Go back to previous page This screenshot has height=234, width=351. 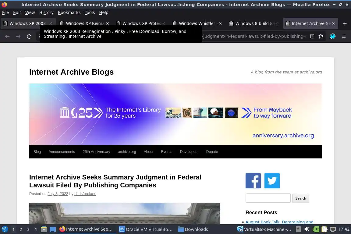click(7, 37)
